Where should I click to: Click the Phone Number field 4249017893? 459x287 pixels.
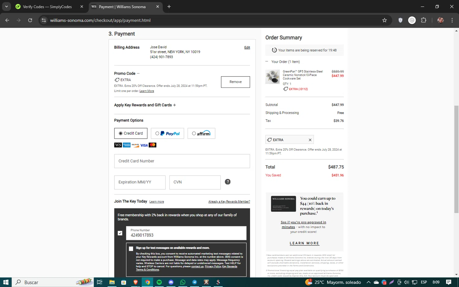click(x=186, y=233)
